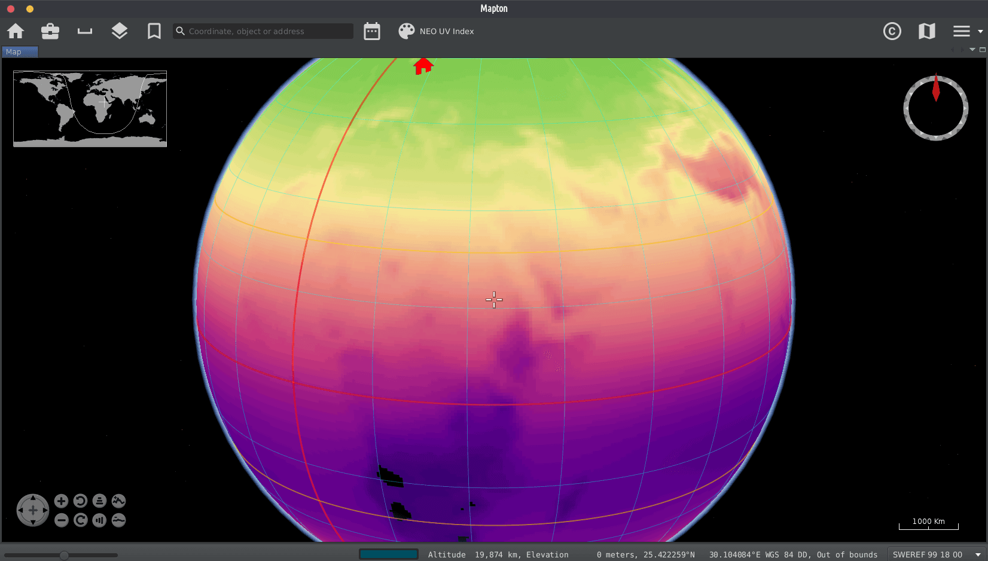Viewport: 988px width, 561px height.
Task: Click the red home marker on the globe
Action: (423, 66)
